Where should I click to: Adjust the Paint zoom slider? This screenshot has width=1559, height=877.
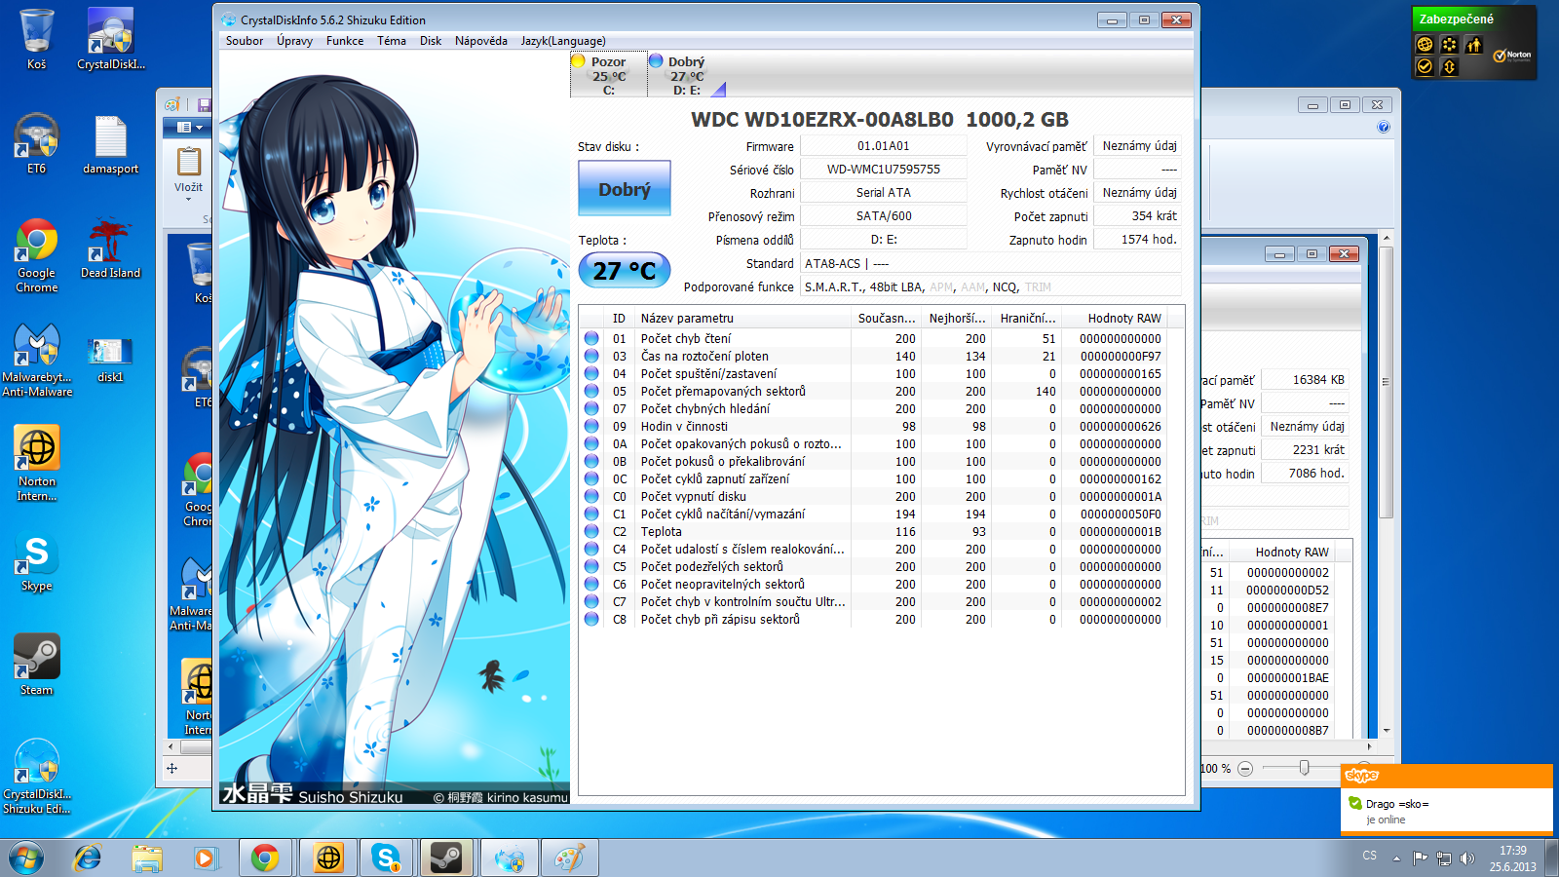click(1304, 769)
